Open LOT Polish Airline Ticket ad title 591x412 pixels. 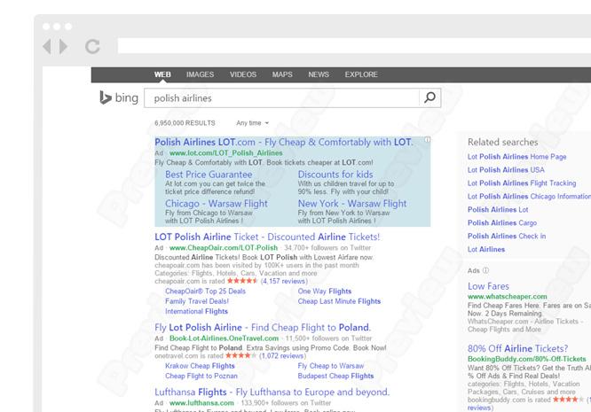click(267, 237)
